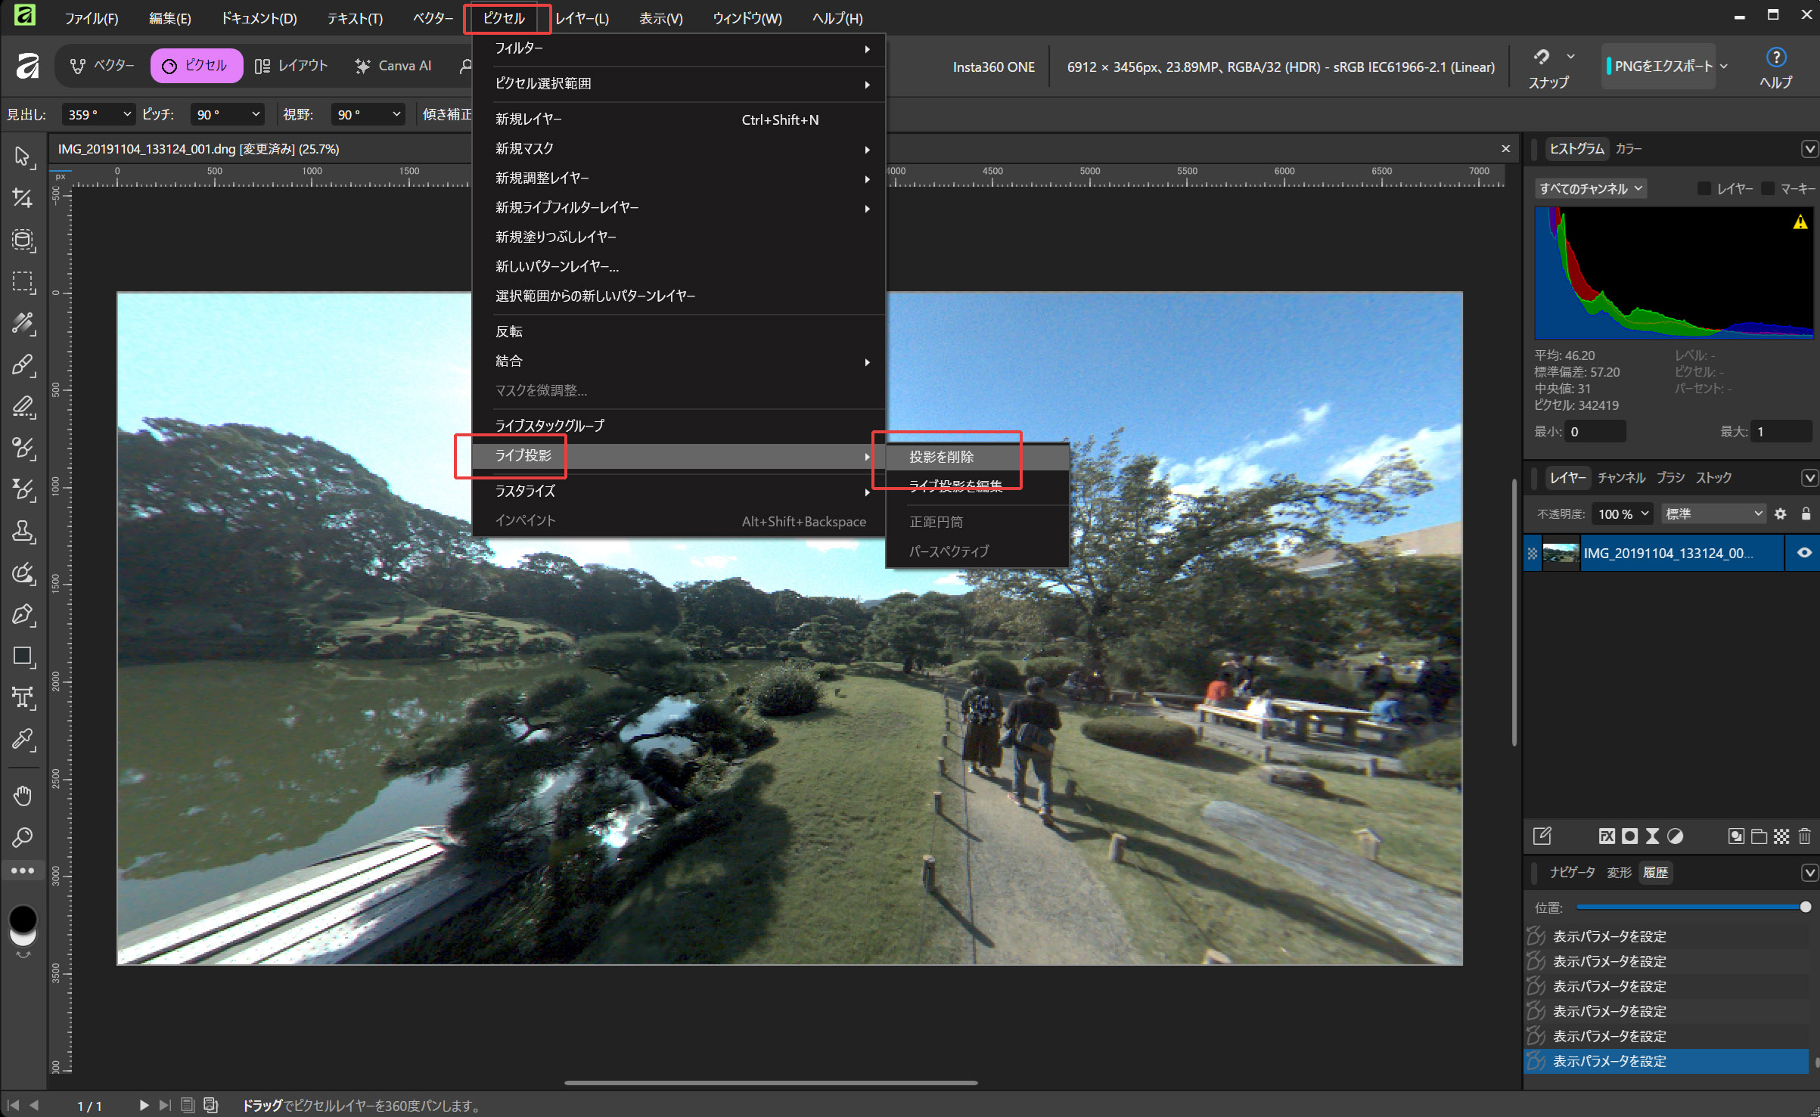The height and width of the screenshot is (1117, 1820).
Task: Select the Hand (view) tool
Action: pos(23,795)
